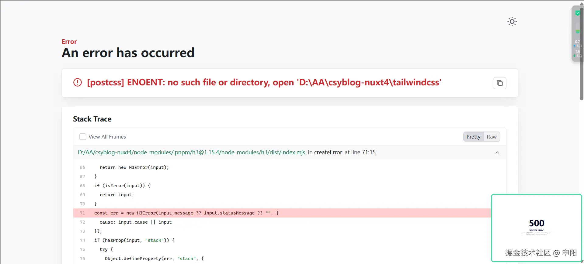Click the green shield icon in floating widget
The height and width of the screenshot is (264, 584).
pos(577,13)
